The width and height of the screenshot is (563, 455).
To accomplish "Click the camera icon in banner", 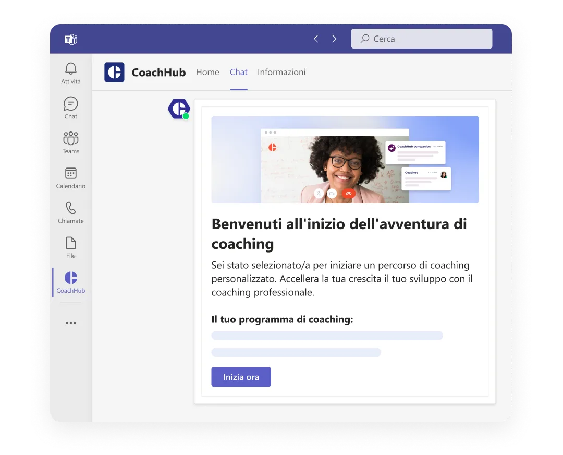I will [x=332, y=194].
